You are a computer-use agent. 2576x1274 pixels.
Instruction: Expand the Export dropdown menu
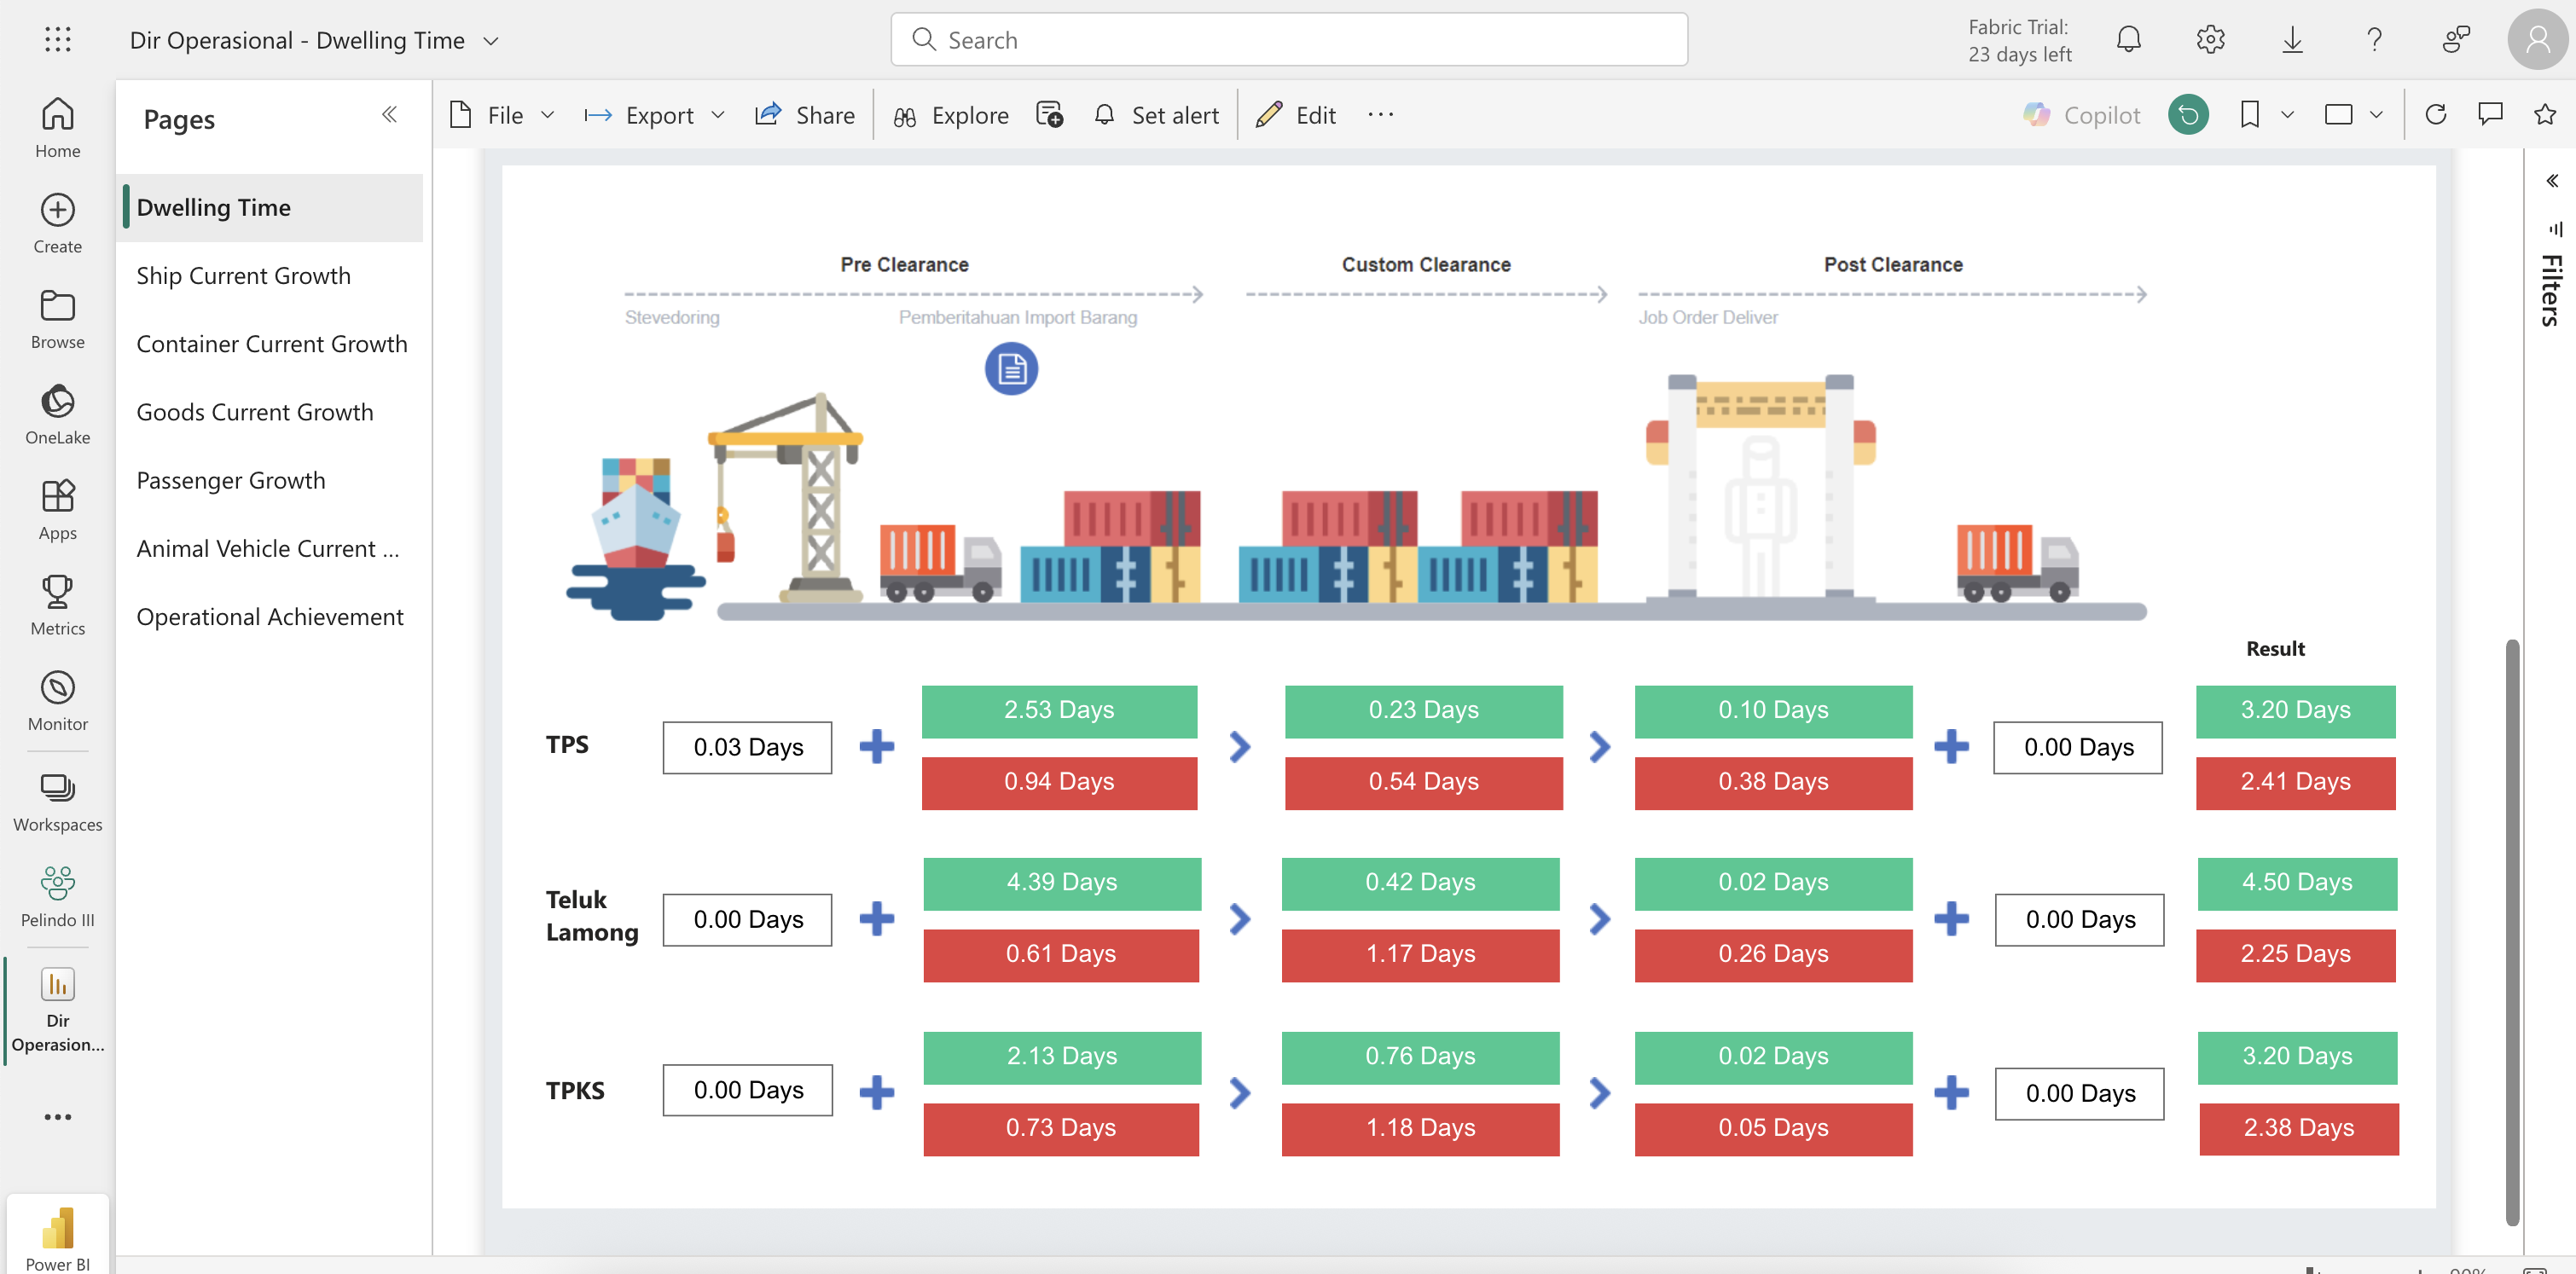pyautogui.click(x=719, y=114)
